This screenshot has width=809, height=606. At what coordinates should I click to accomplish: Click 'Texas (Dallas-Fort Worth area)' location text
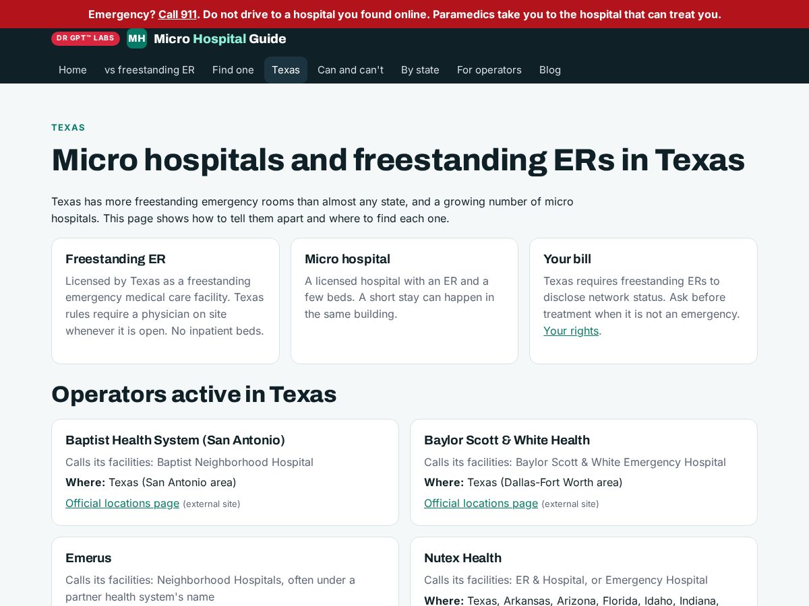(x=545, y=482)
